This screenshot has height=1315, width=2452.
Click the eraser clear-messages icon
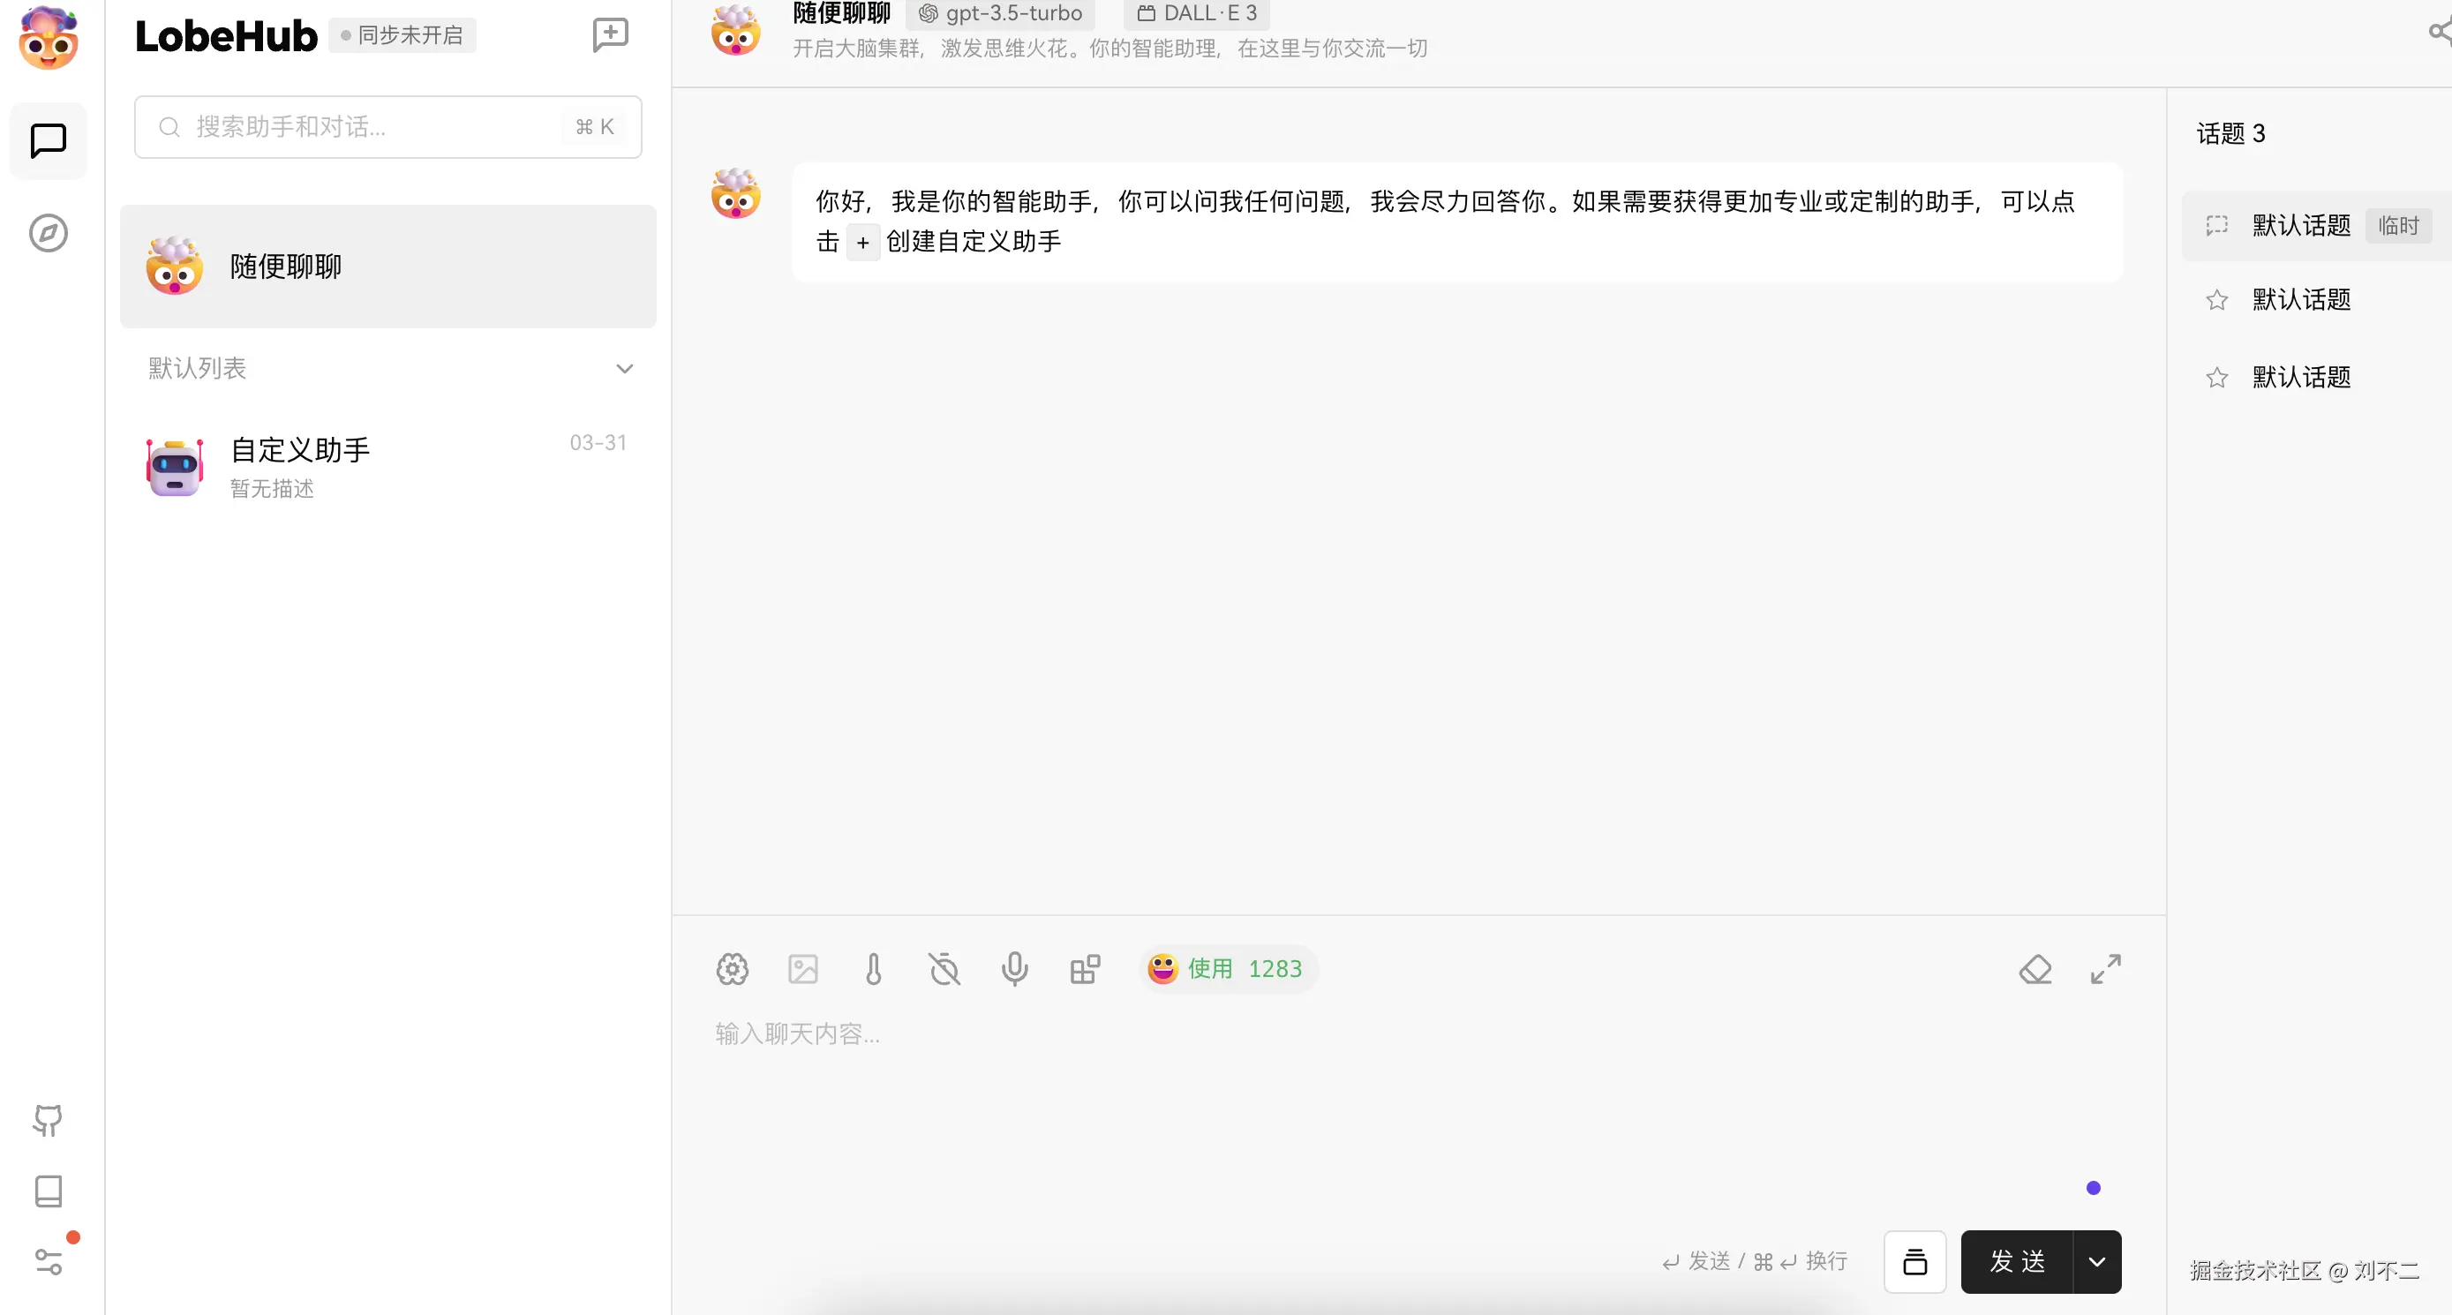(2035, 969)
